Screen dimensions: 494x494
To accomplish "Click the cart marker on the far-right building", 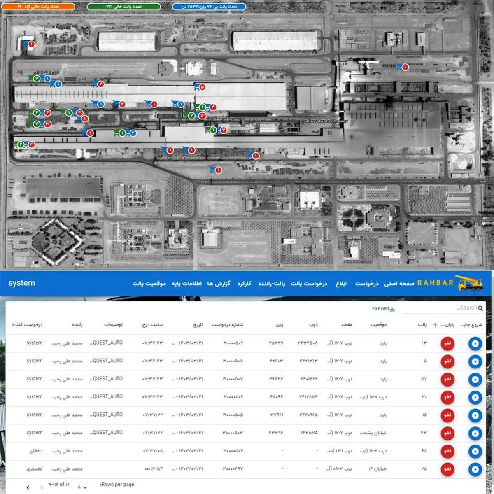I will [399, 67].
